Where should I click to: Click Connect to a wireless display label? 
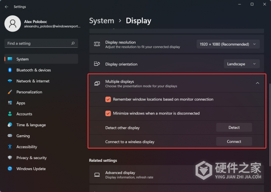coord(130,142)
